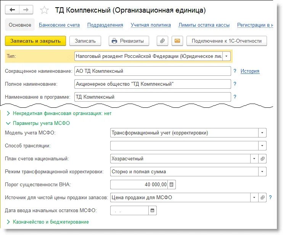Click into Полное наименование field
The width and height of the screenshot is (283, 235).
(153, 84)
